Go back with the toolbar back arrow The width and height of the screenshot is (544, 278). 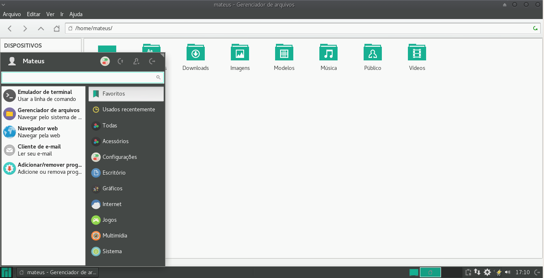pos(10,29)
